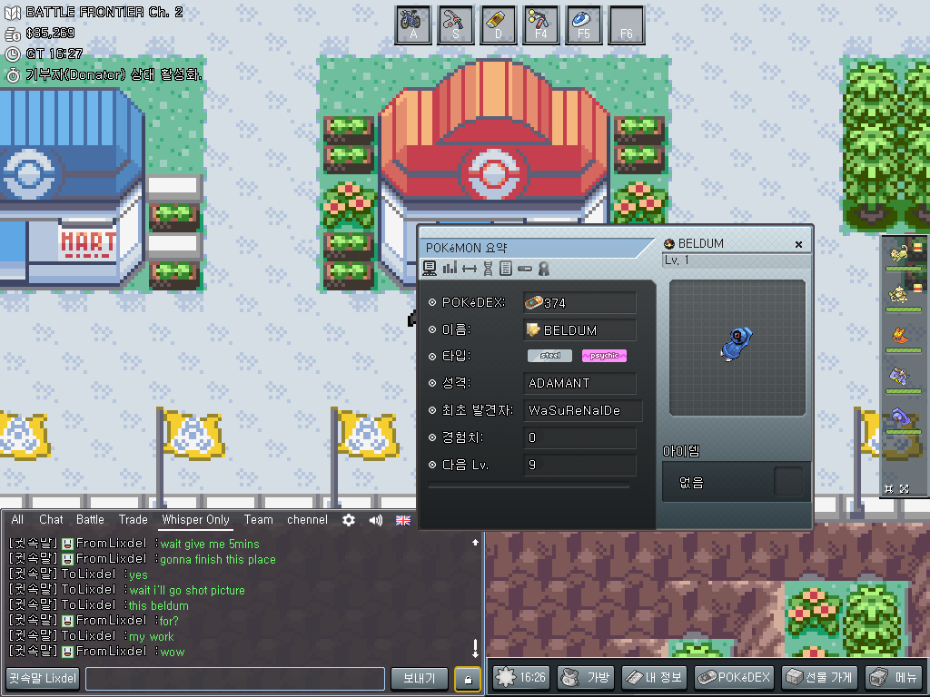Screen dimensions: 930x697
Task: Click the F4 hotkey item slot
Action: [x=541, y=24]
